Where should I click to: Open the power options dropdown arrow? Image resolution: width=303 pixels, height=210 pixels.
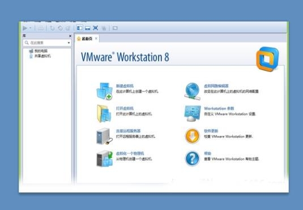[x=31, y=28]
